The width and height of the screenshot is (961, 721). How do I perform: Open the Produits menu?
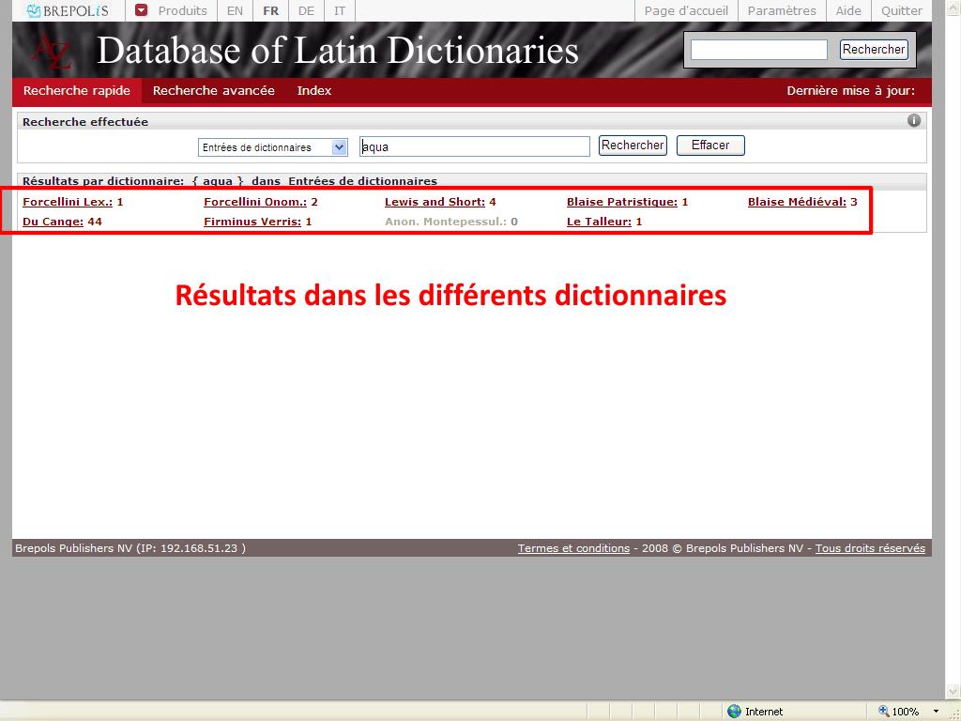[183, 10]
